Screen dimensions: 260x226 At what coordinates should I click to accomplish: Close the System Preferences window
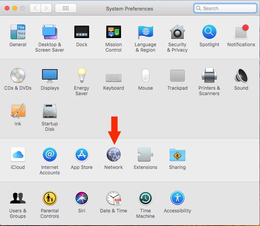tap(7, 8)
